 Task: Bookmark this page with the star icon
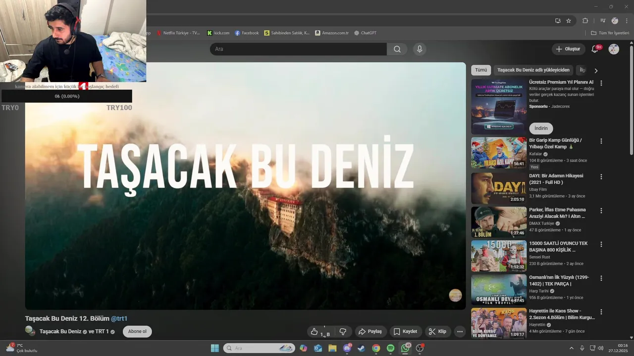pos(569,21)
